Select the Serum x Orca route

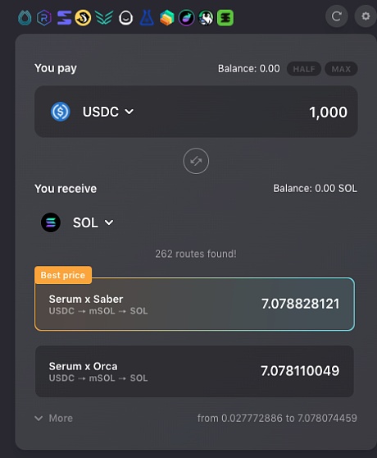pos(194,371)
